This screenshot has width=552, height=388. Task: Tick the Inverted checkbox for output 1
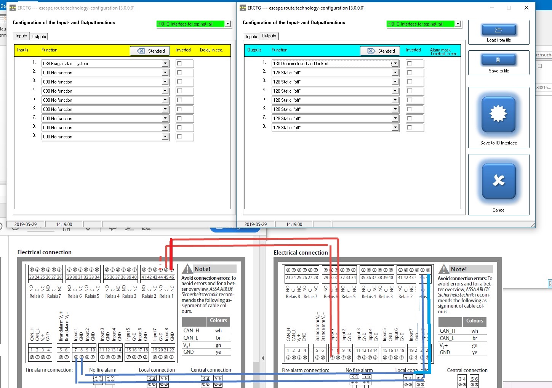pyautogui.click(x=410, y=63)
